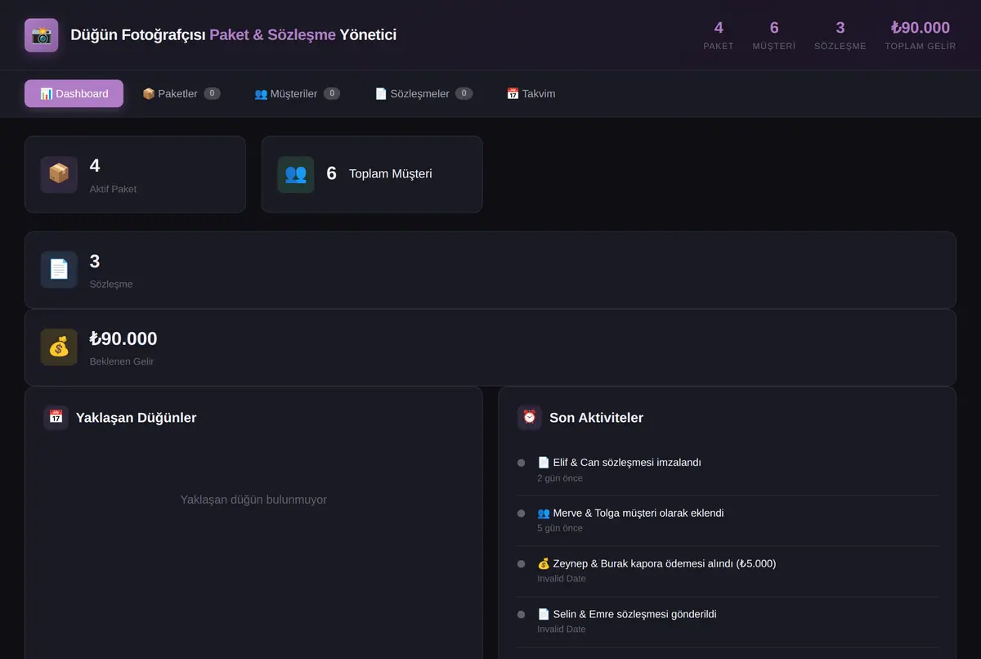Click the 5 gün önce timestamp

click(x=560, y=528)
